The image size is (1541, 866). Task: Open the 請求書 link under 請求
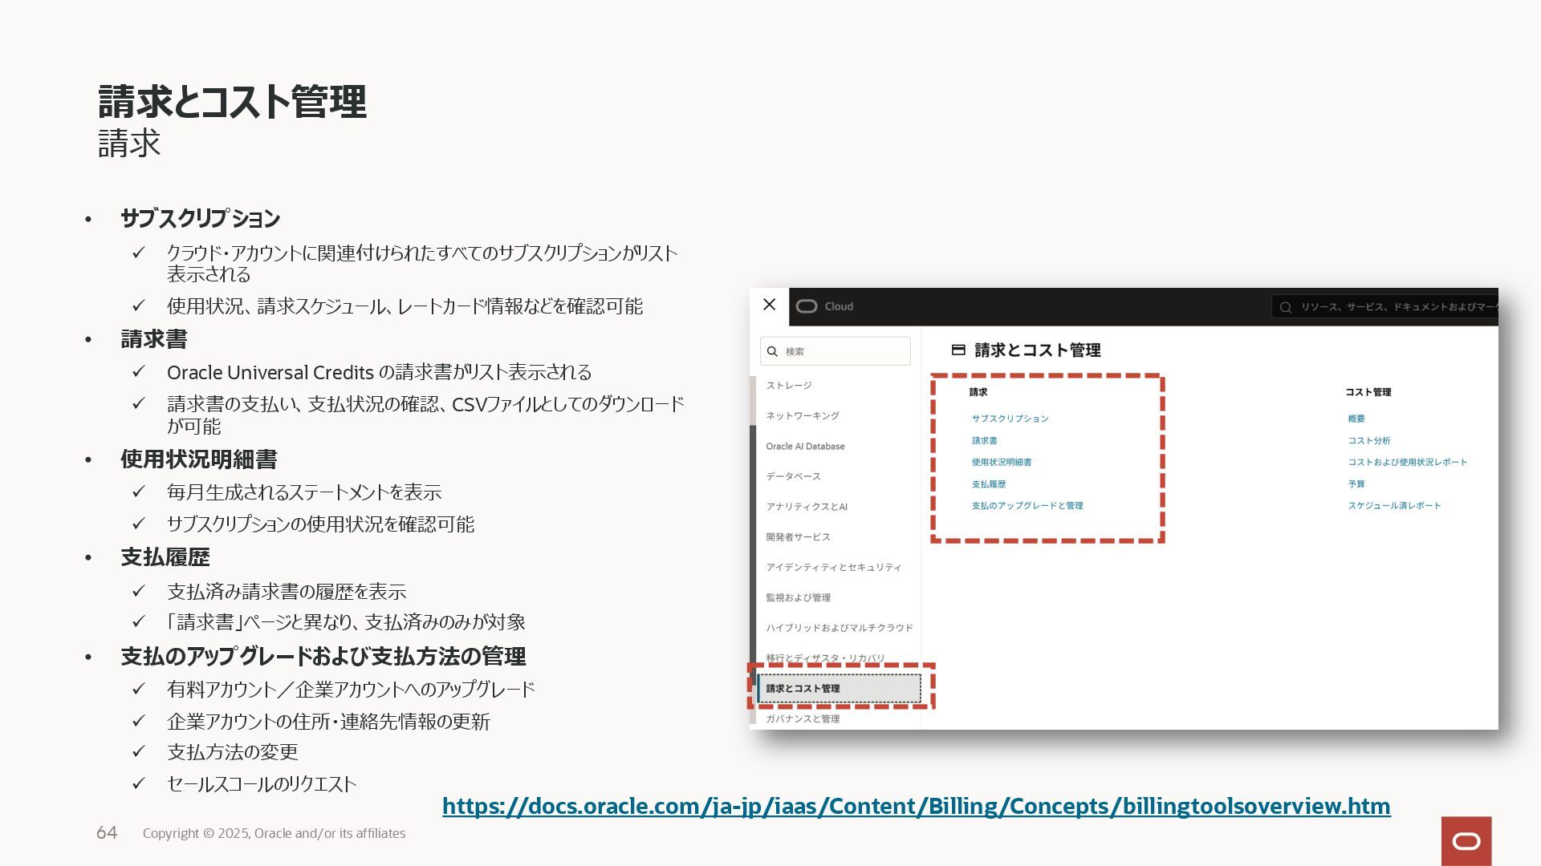click(984, 440)
